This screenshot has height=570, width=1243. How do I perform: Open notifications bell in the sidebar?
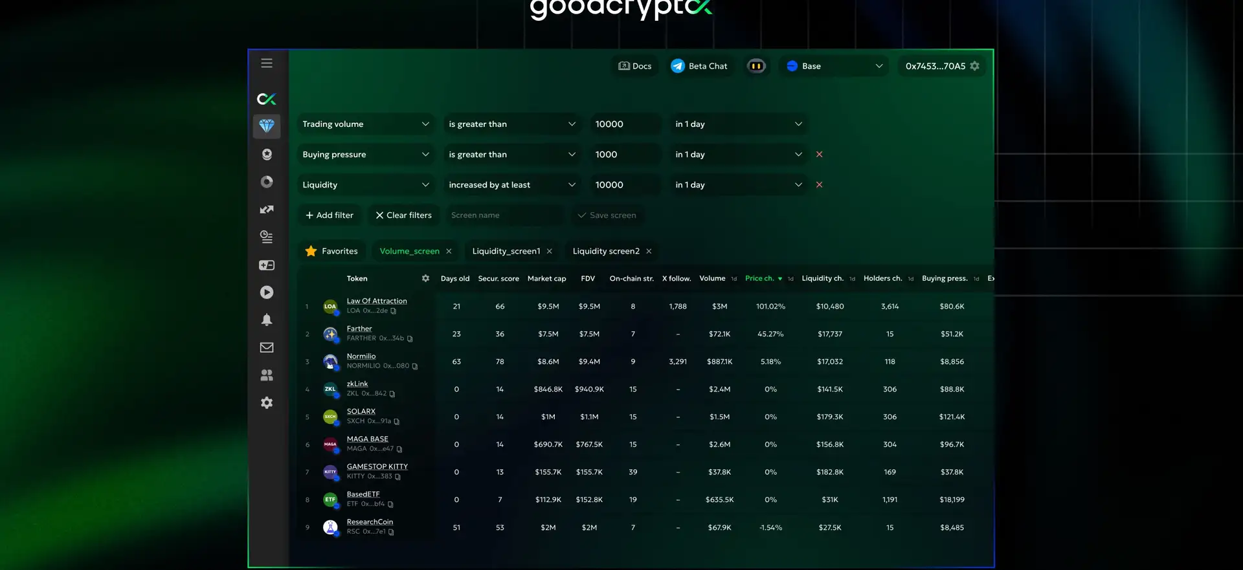(267, 320)
